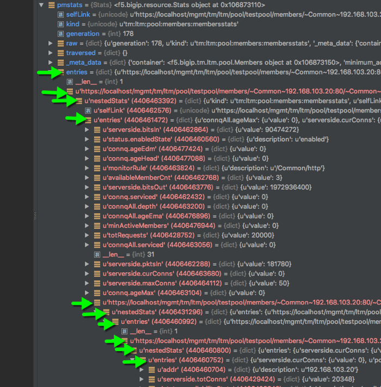Click the value 1972936400 of serverside.bitsOut

click(290, 188)
